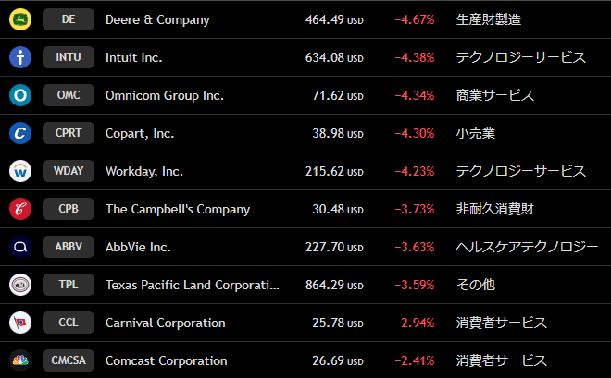This screenshot has height=378, width=611.
Task: Click the Comcast peacock logo icon
Action: [x=20, y=360]
